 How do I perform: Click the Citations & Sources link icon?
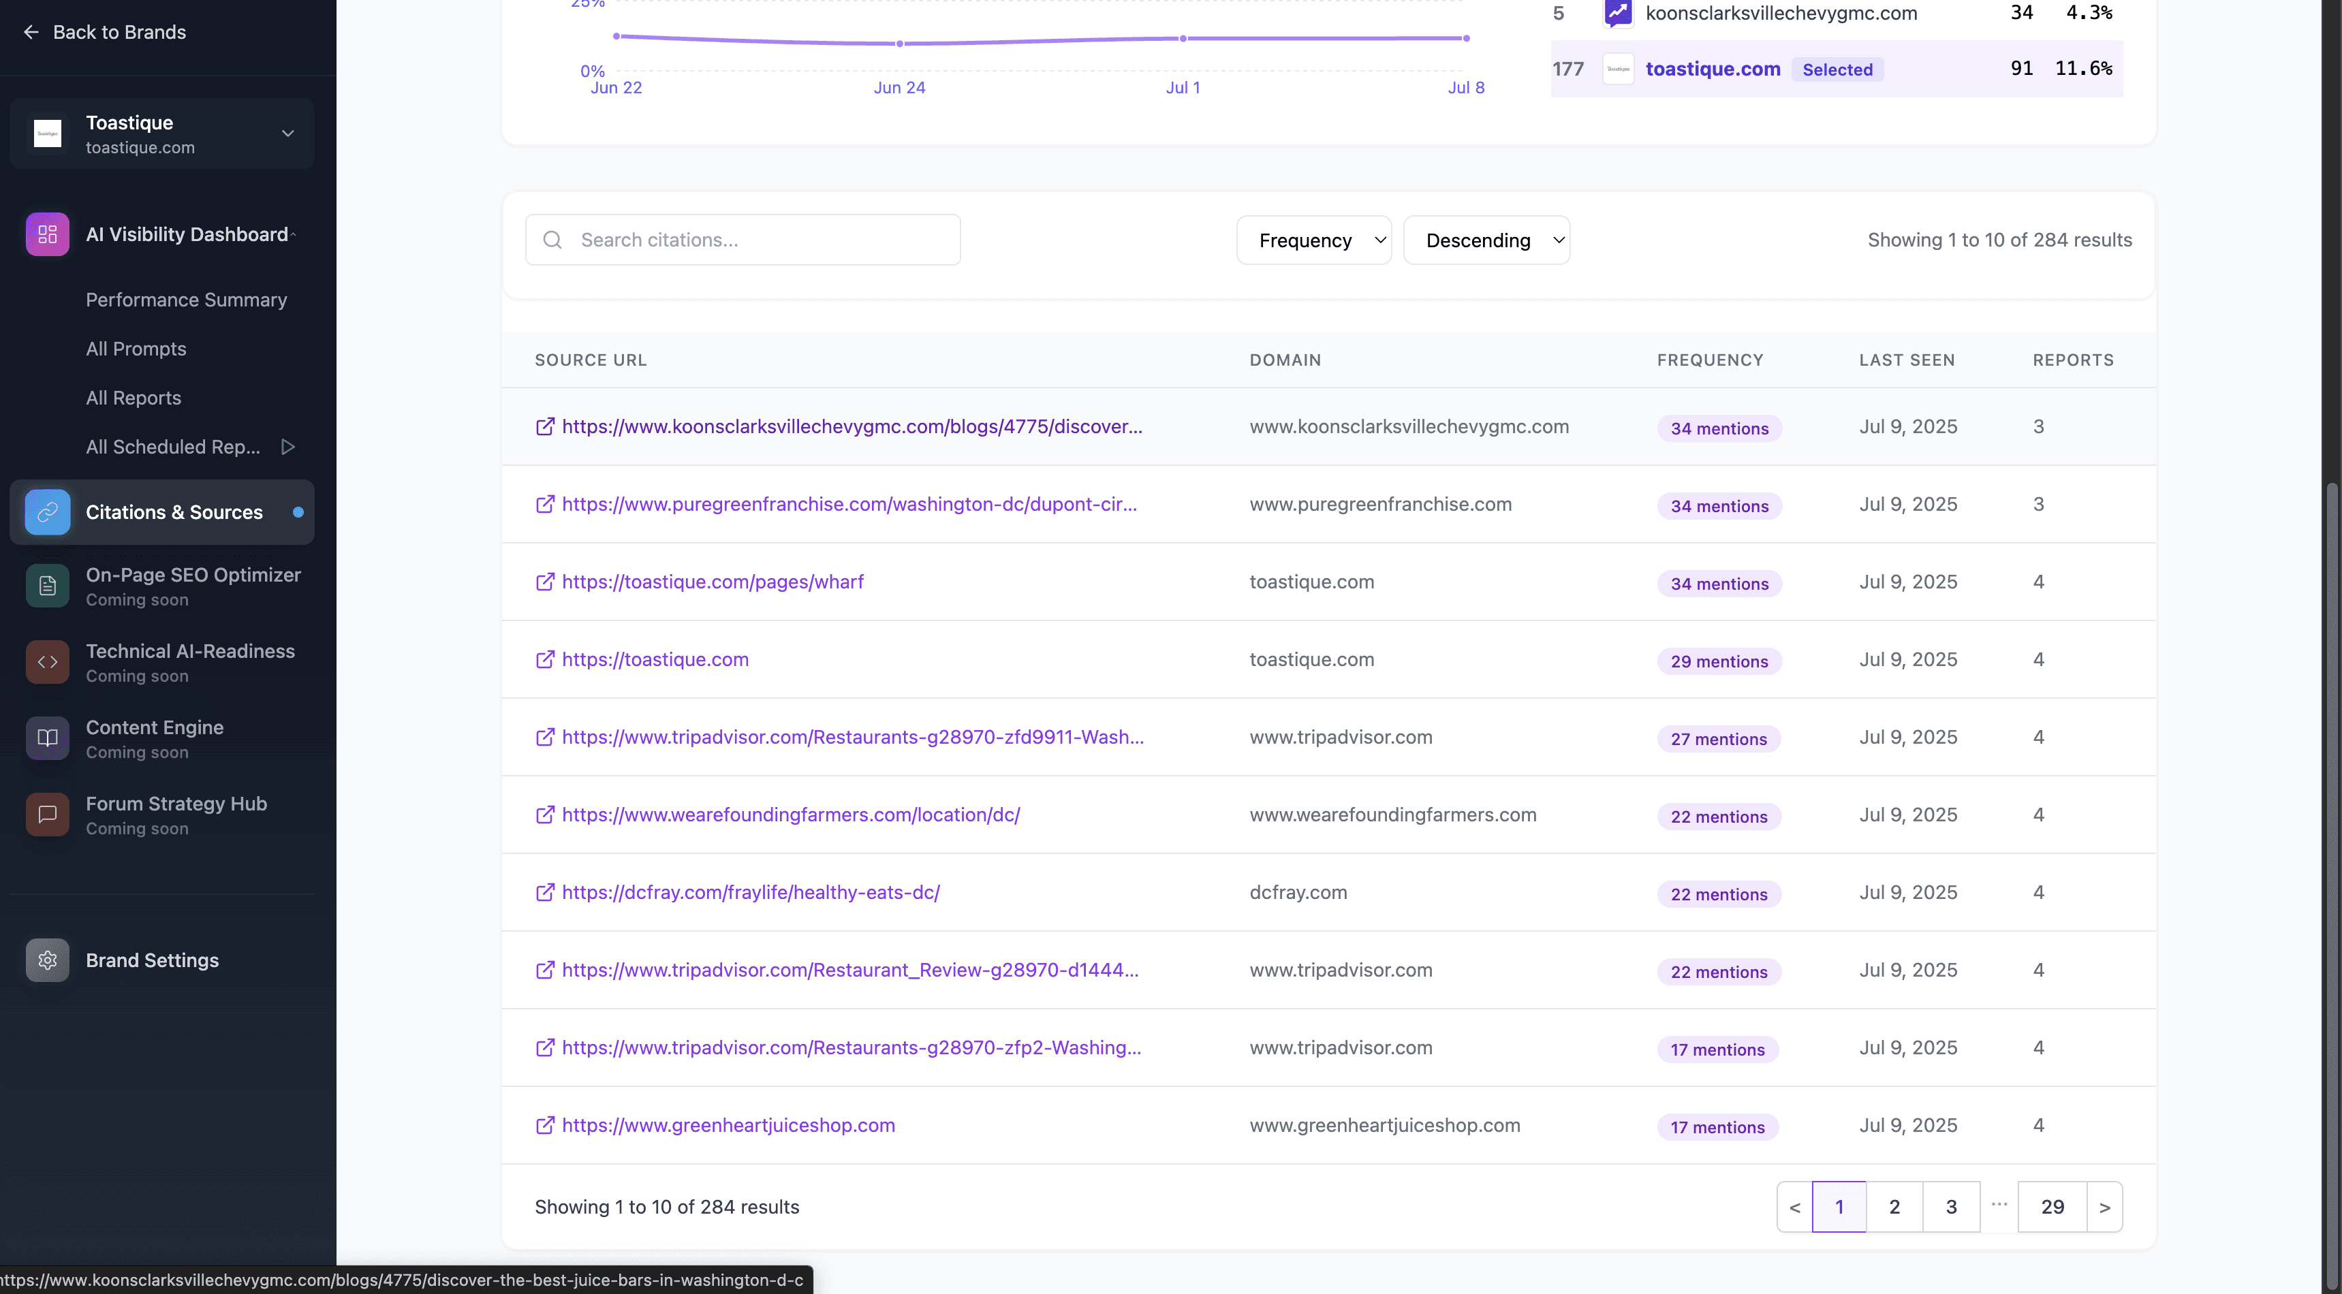click(47, 513)
